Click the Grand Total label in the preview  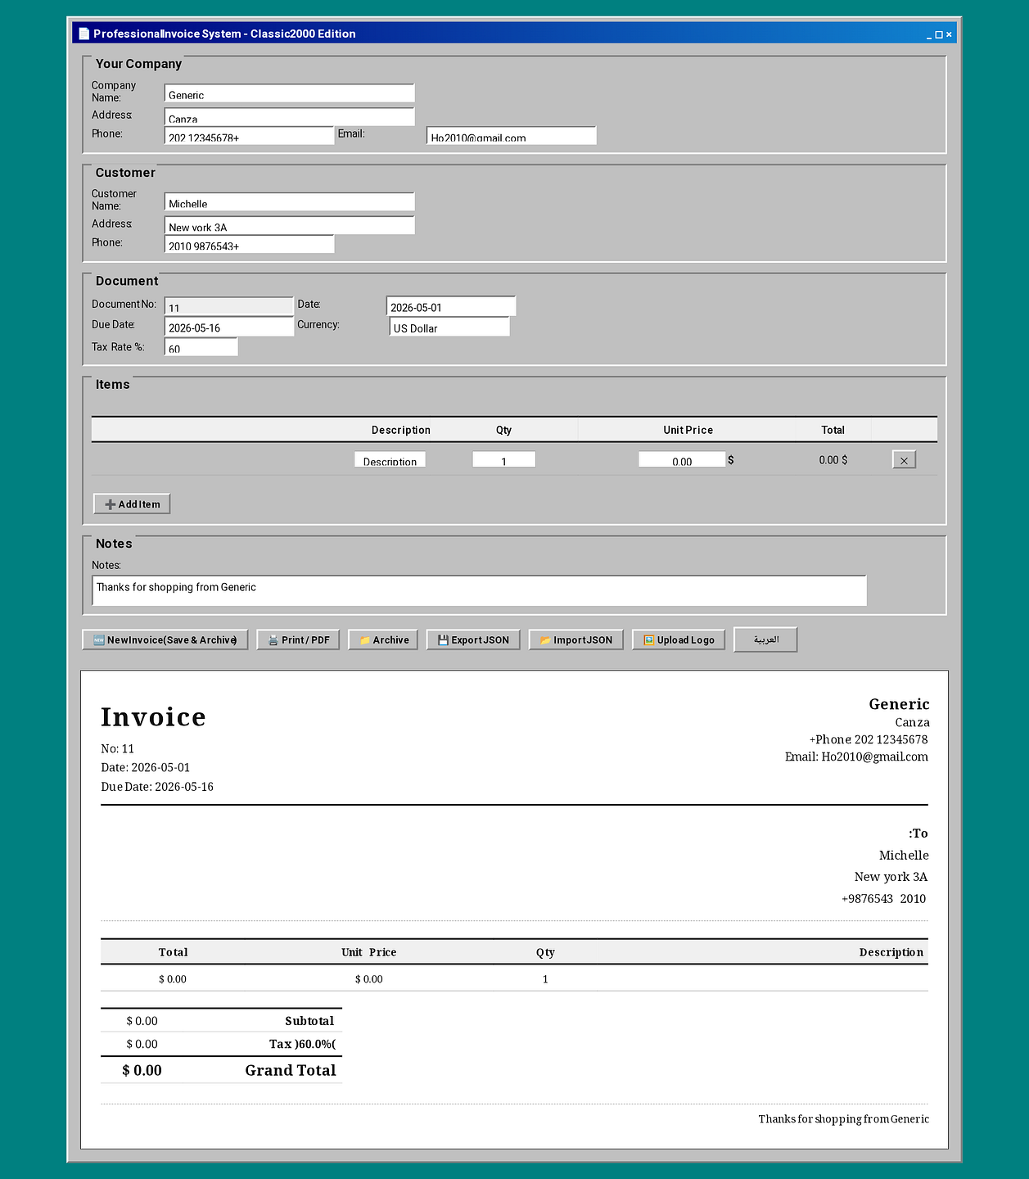(291, 1070)
